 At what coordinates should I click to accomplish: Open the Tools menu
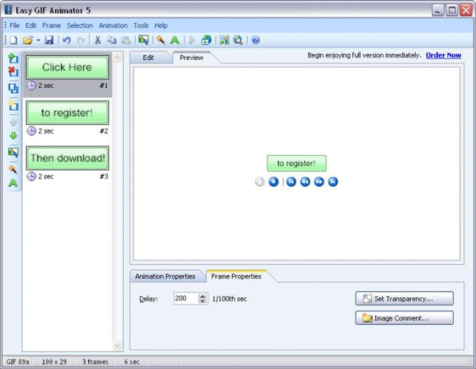point(141,26)
